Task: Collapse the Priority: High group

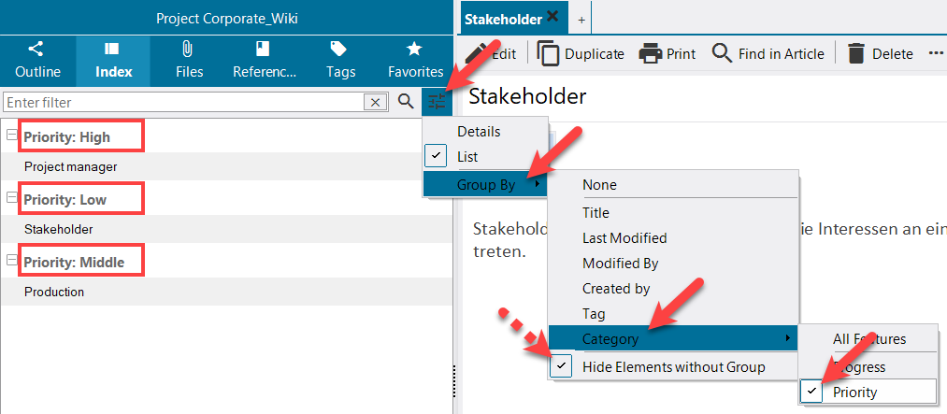Action: 12,136
